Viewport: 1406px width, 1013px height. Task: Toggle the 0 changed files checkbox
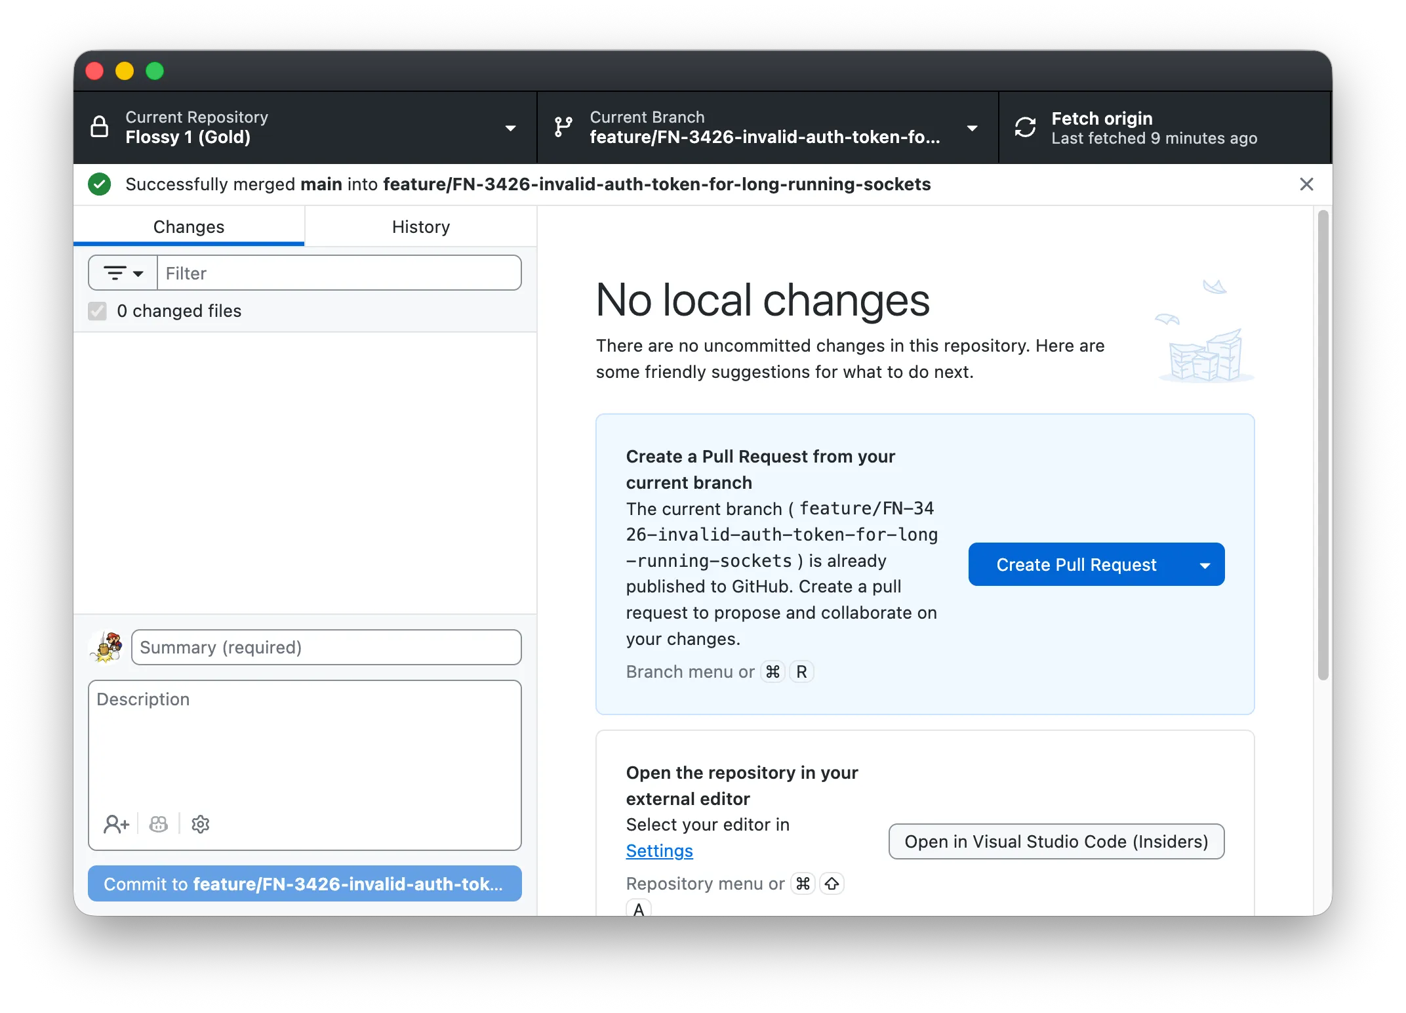tap(97, 311)
